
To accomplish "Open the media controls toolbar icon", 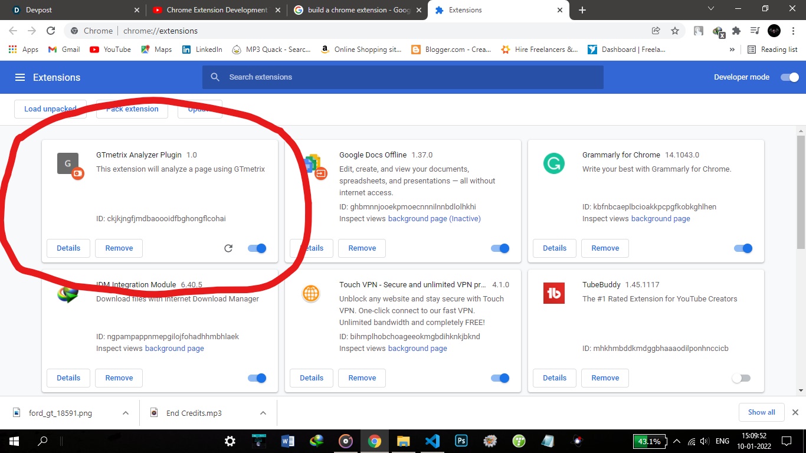I will click(x=755, y=31).
